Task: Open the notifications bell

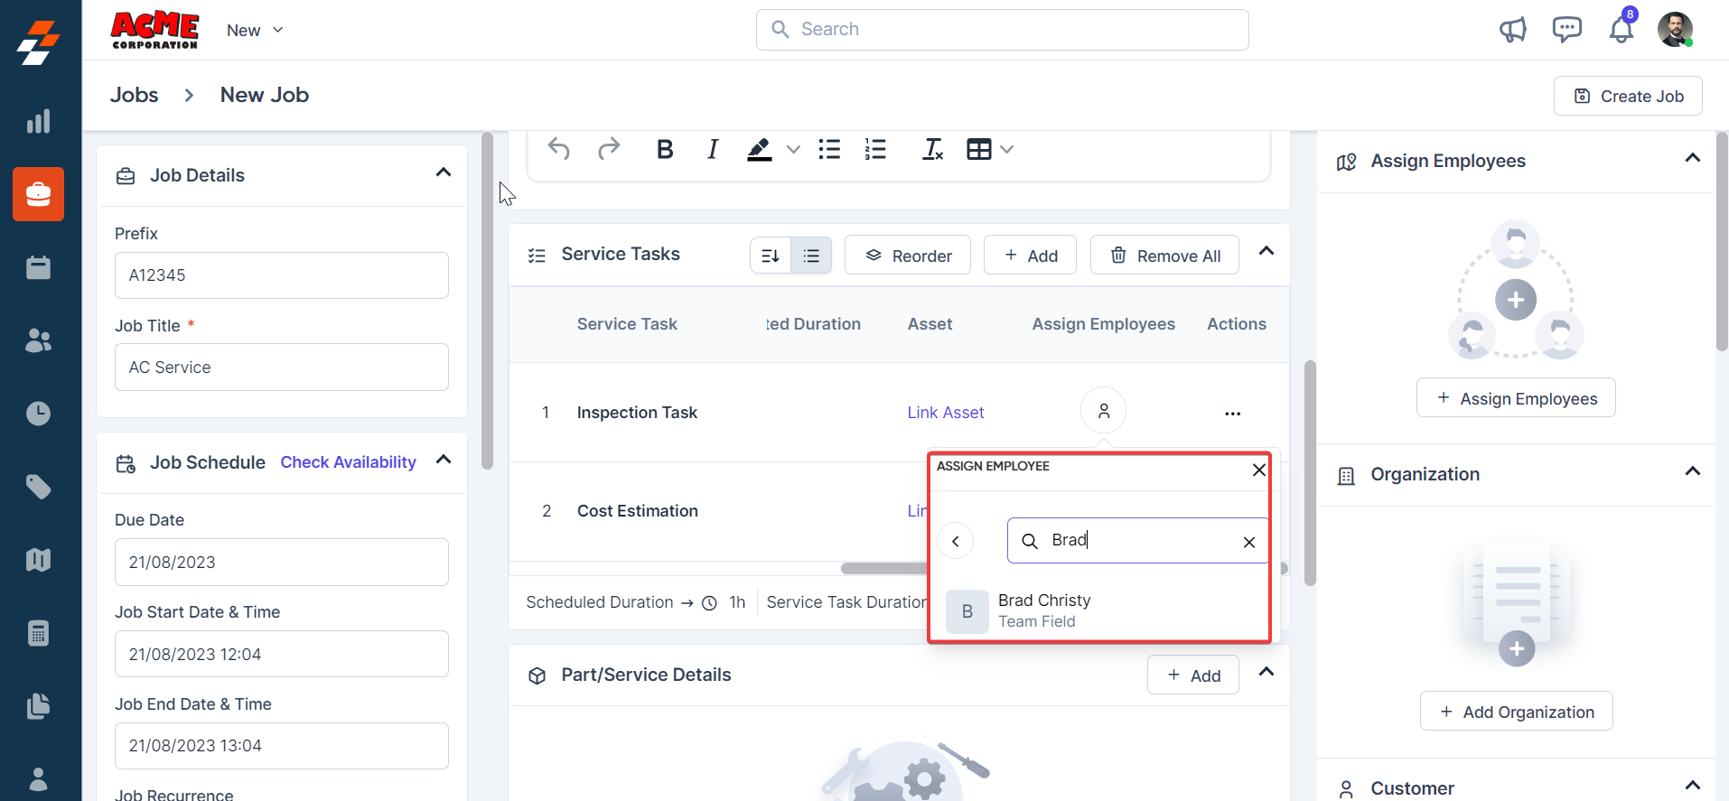Action: click(1621, 30)
